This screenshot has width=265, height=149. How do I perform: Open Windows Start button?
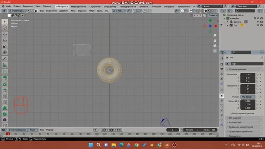(91, 145)
